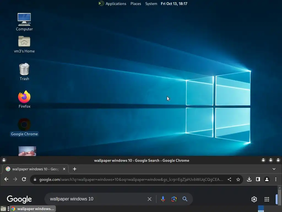Open Chrome three-dot menu
The image size is (282, 212).
pos(276,179)
